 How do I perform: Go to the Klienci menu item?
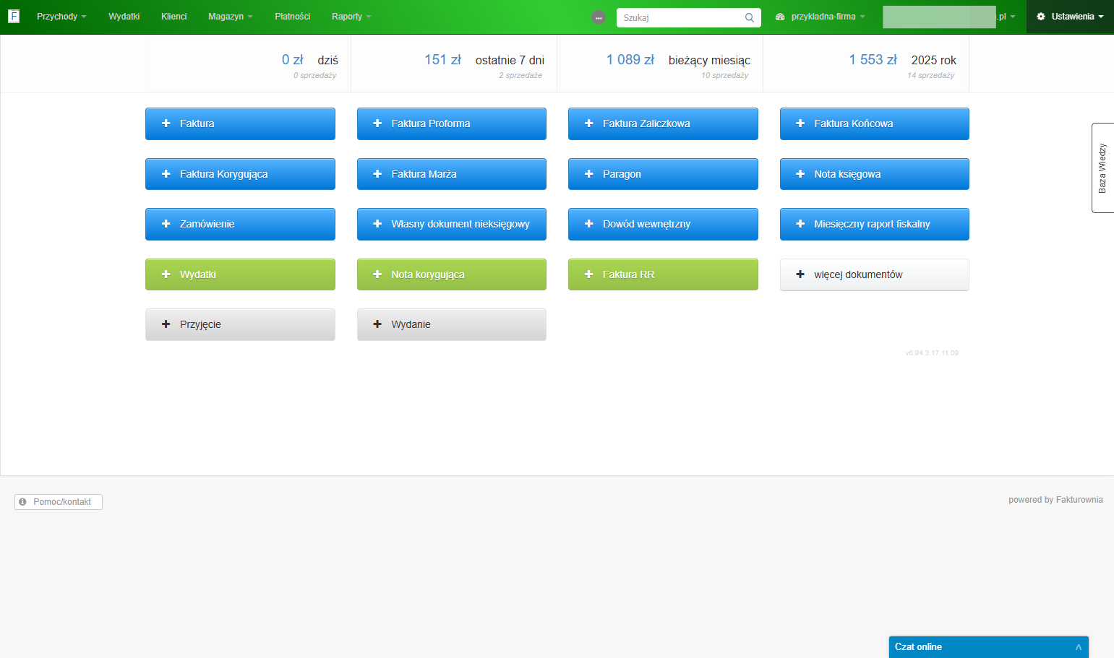point(173,17)
